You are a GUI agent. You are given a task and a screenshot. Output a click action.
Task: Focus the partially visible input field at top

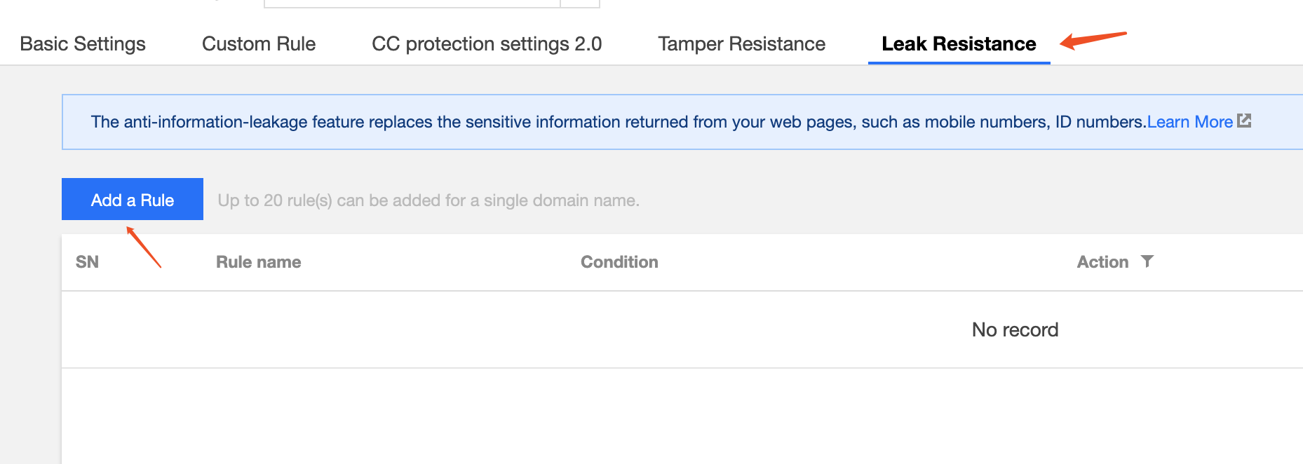(412, 4)
